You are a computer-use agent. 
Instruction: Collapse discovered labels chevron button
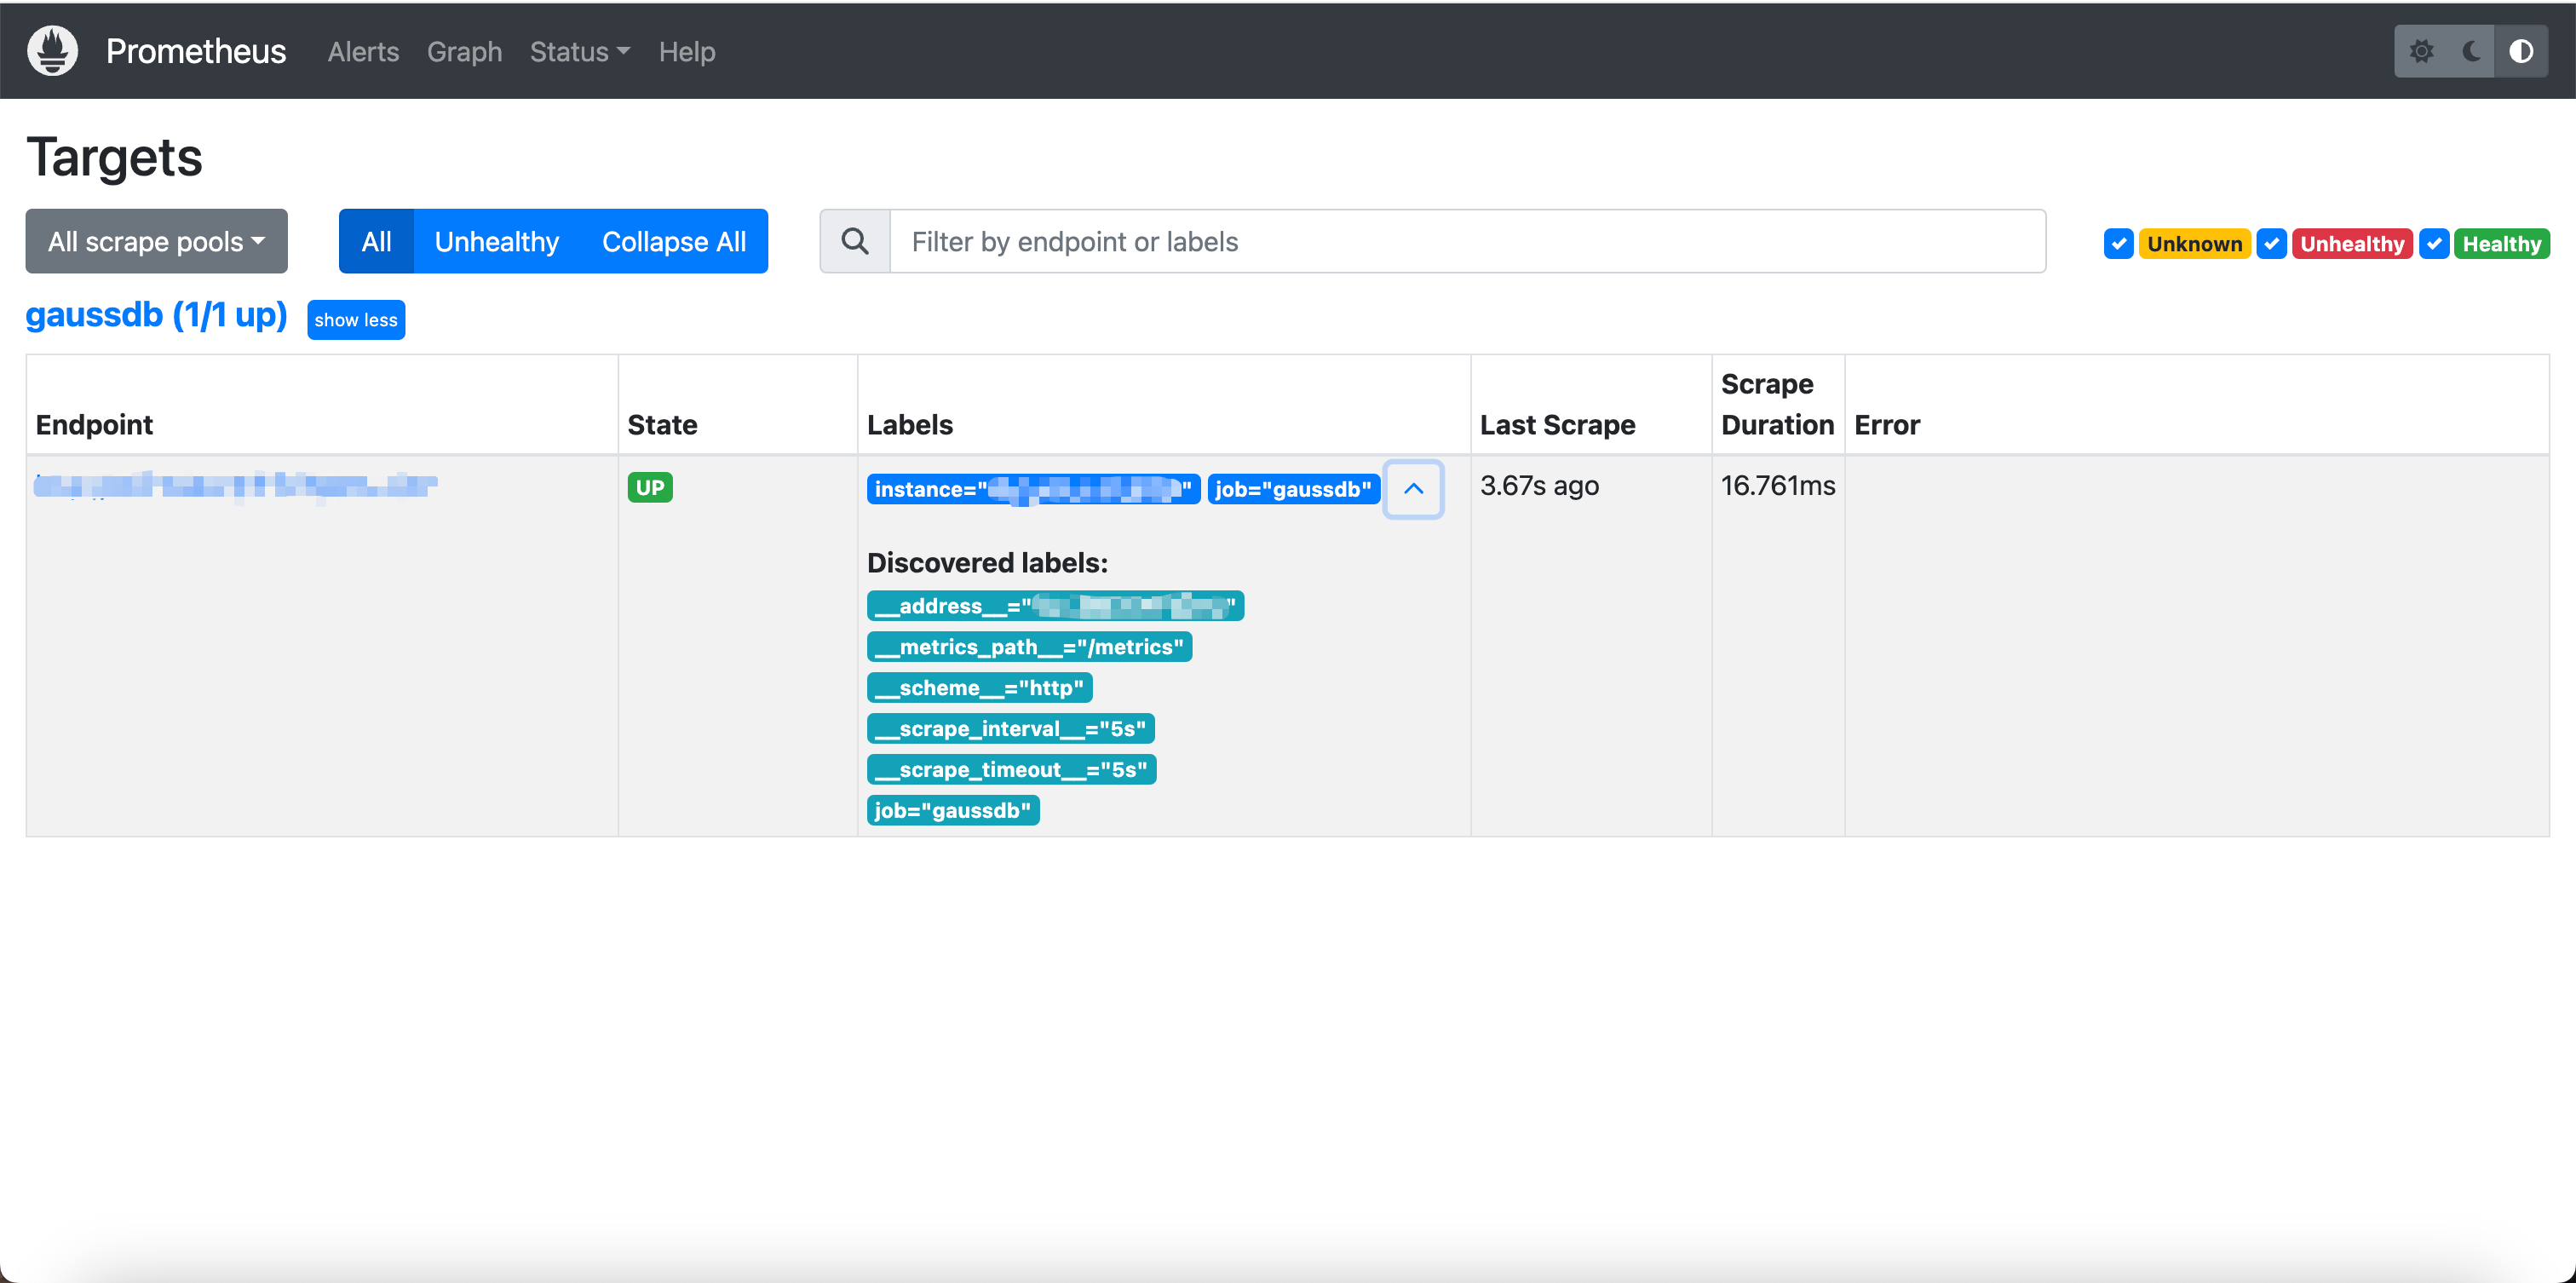(x=1413, y=489)
